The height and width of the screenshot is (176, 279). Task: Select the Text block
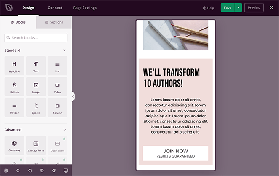click(36, 66)
